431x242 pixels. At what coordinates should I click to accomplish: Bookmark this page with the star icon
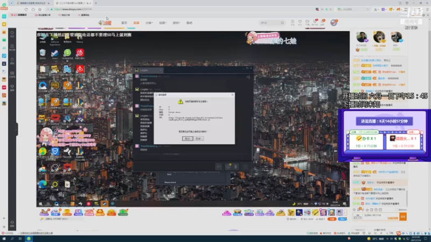pos(40,9)
